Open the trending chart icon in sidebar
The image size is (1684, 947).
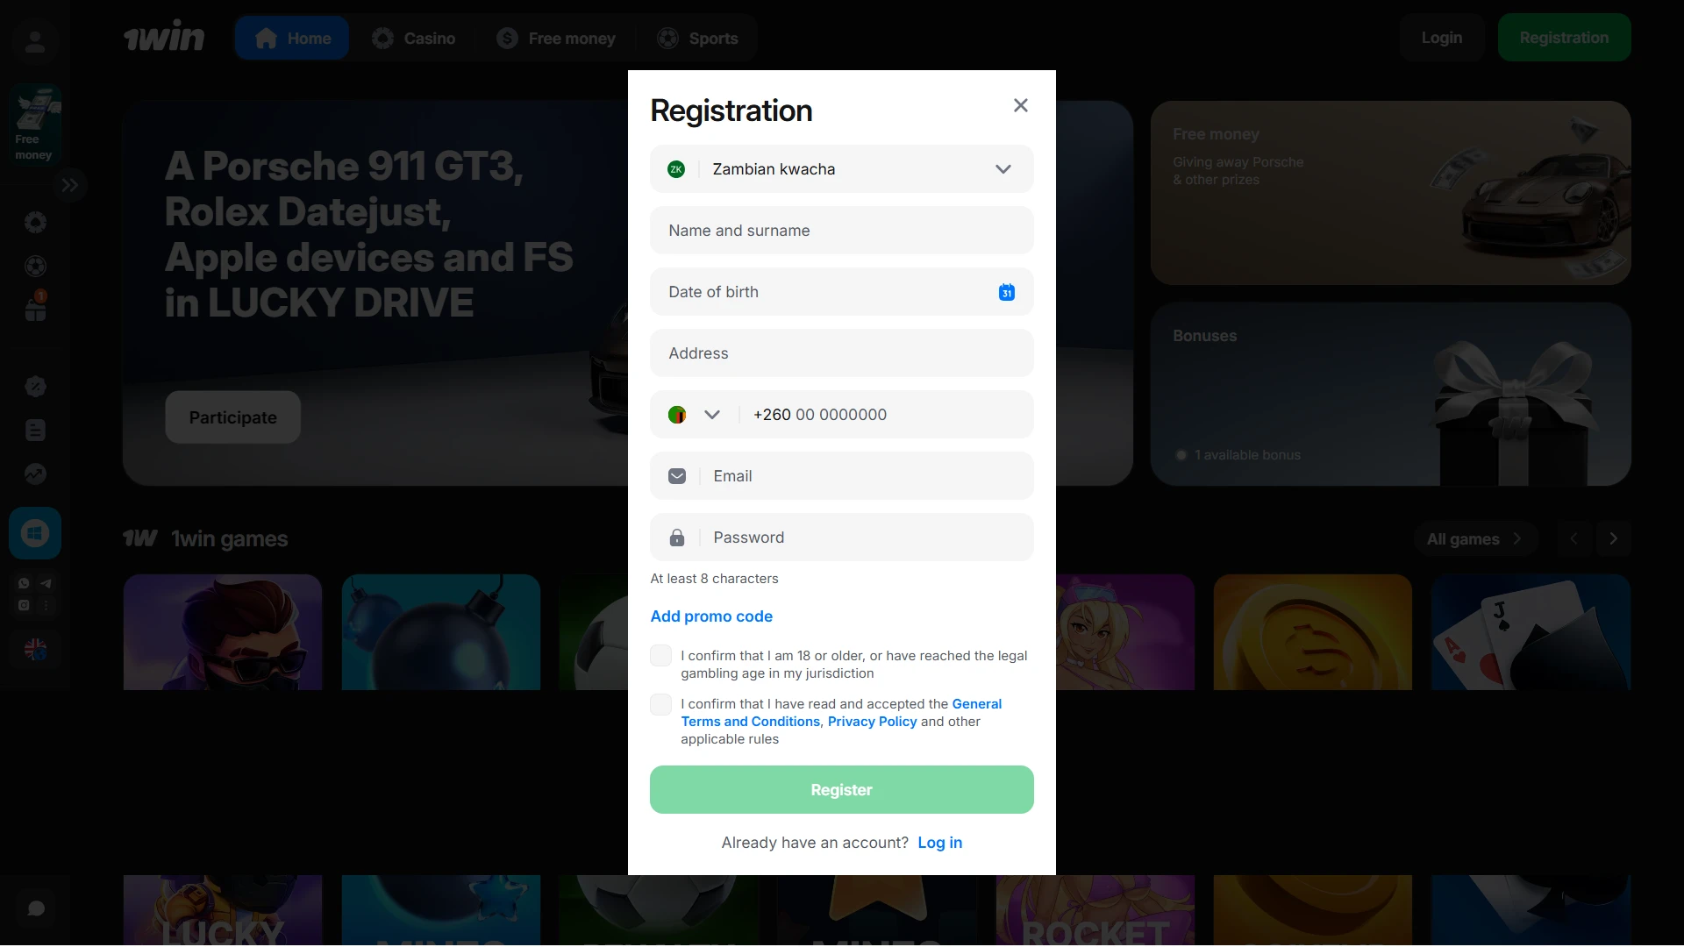click(x=35, y=473)
